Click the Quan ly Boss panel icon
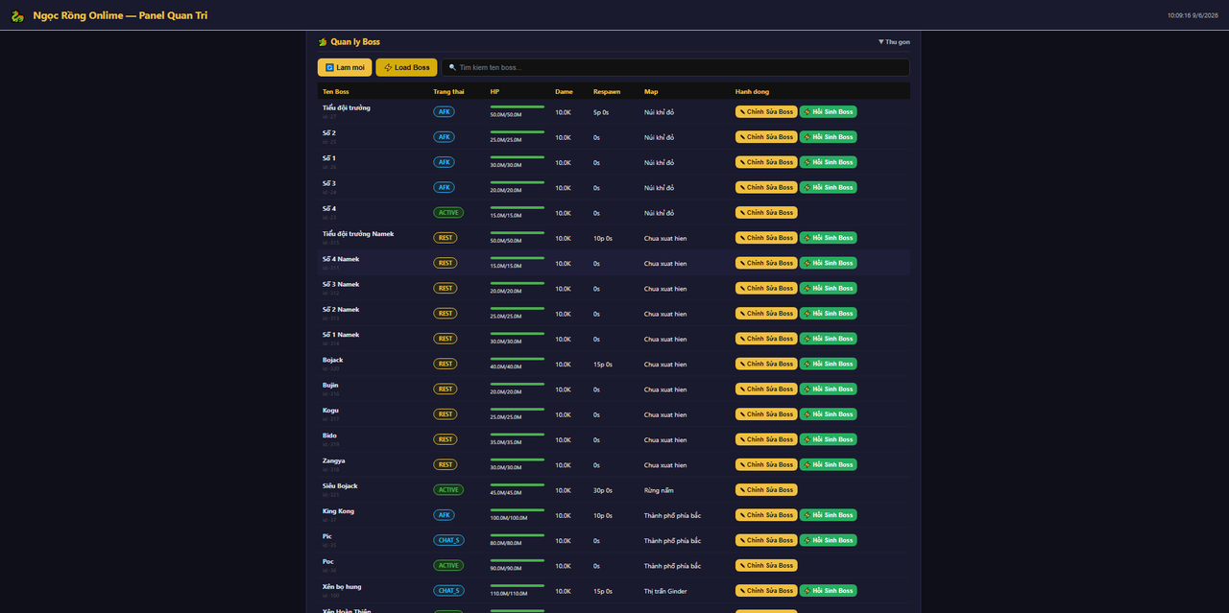This screenshot has width=1229, height=613. tap(323, 42)
